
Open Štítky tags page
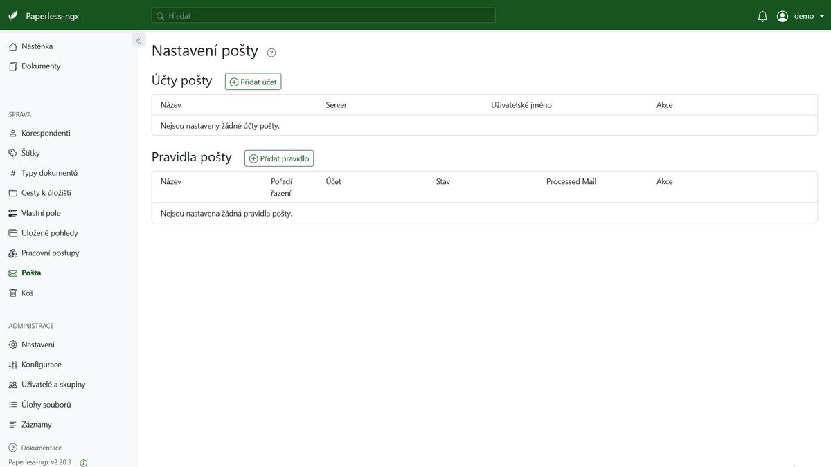pyautogui.click(x=30, y=153)
